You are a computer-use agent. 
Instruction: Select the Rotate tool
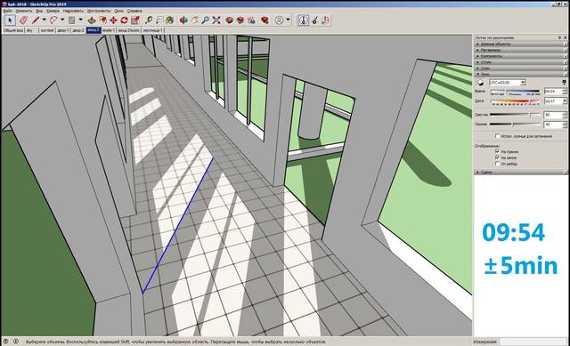(x=125, y=20)
